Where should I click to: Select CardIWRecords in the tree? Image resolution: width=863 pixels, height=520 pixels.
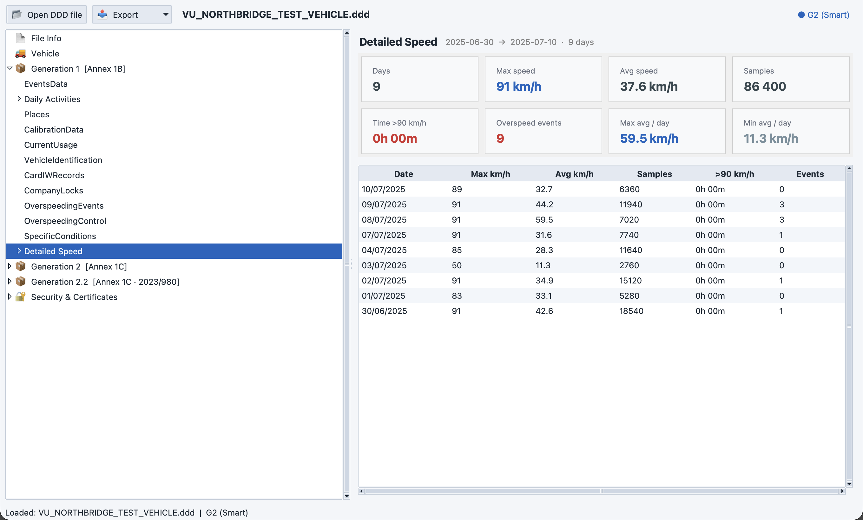(54, 175)
